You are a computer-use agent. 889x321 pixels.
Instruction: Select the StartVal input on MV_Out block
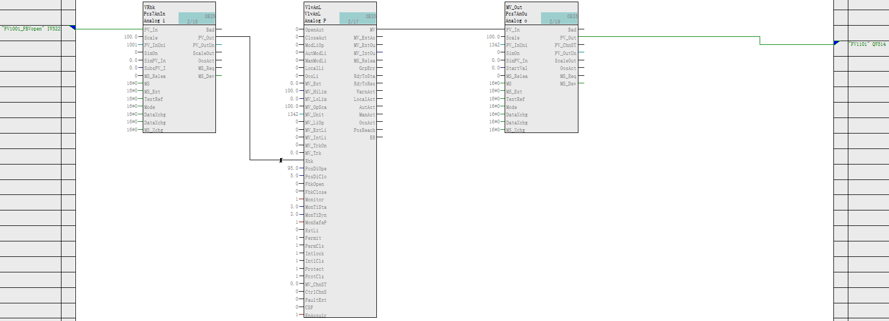516,68
